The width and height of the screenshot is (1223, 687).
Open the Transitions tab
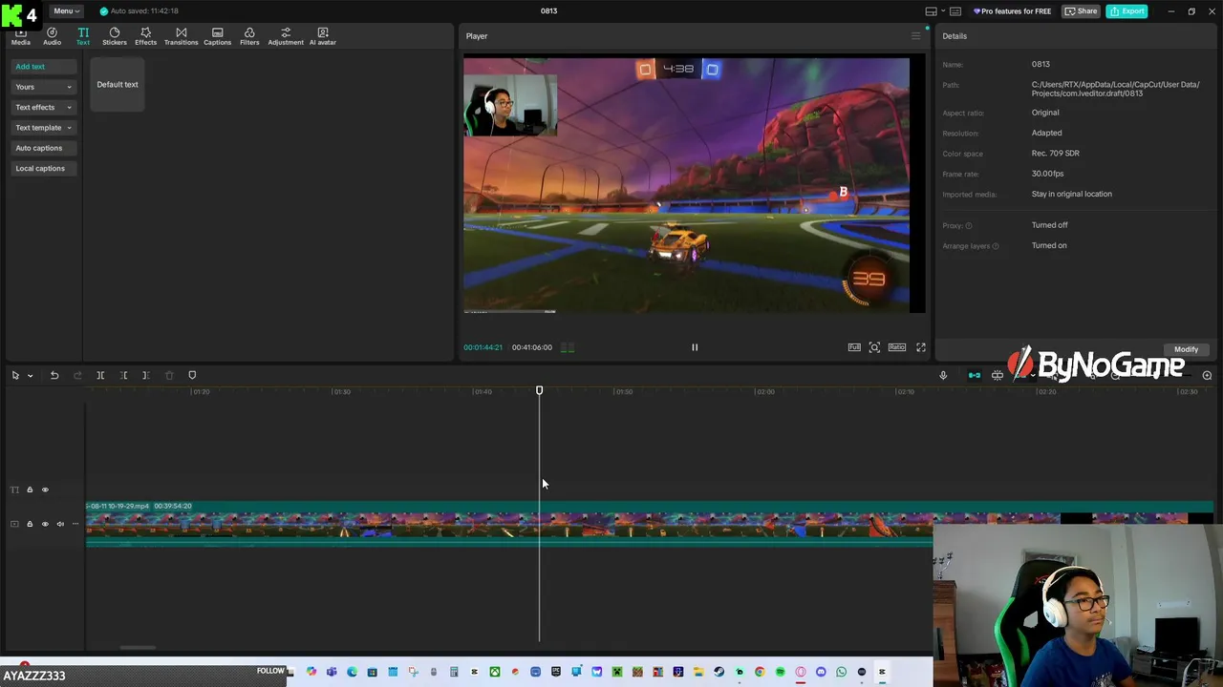pyautogui.click(x=181, y=36)
